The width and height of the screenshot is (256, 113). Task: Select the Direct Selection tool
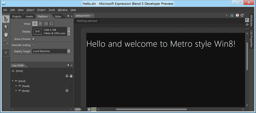point(6,27)
